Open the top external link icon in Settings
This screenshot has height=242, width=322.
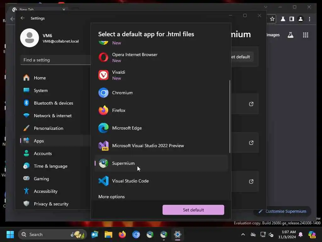[251, 104]
